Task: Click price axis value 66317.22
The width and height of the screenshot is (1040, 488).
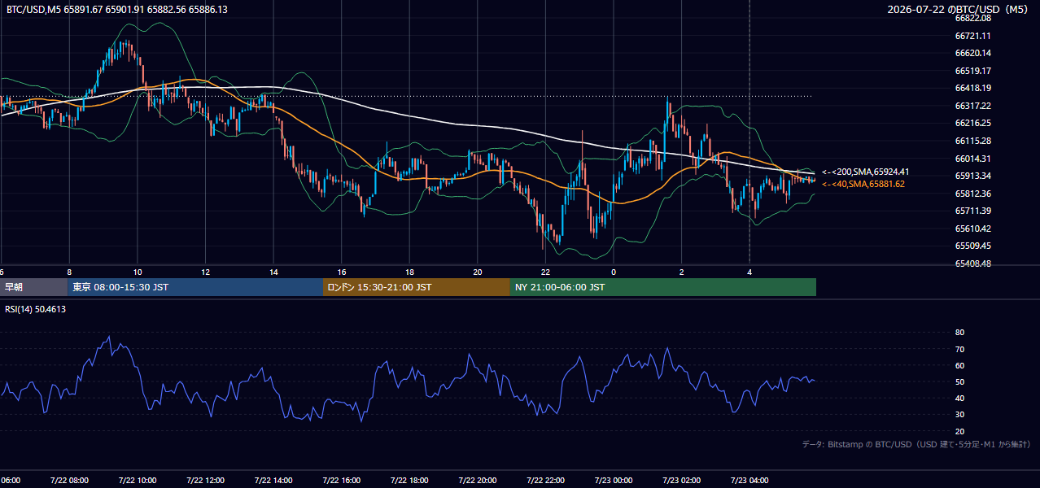Action: [x=972, y=106]
